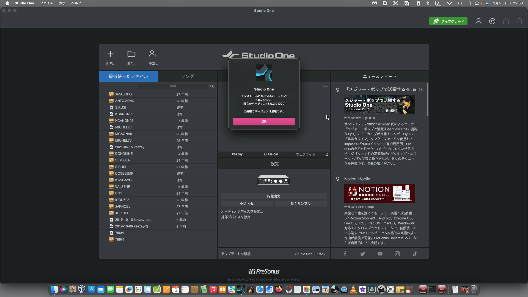Click the Open folder icon

[131, 54]
